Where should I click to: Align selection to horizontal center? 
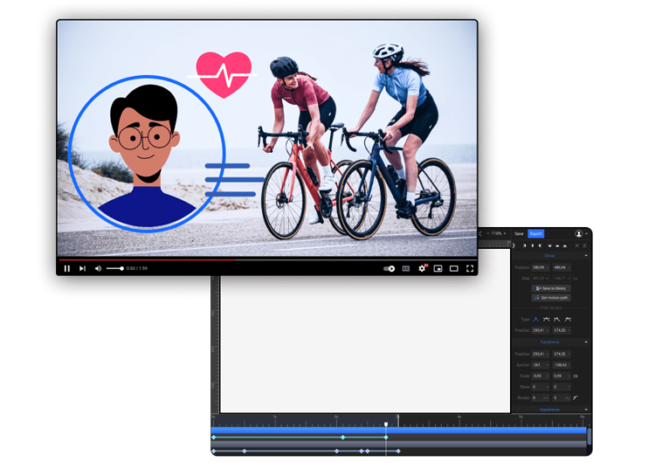click(533, 245)
